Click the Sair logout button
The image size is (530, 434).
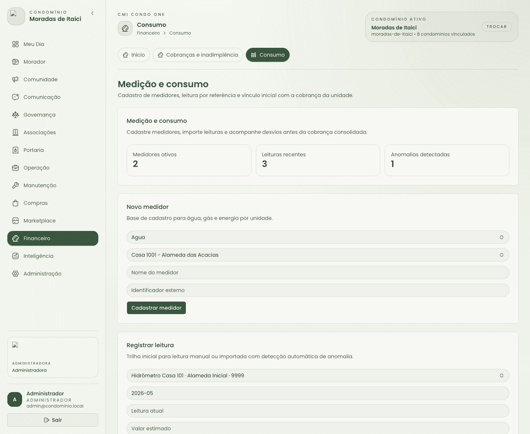(x=53, y=420)
